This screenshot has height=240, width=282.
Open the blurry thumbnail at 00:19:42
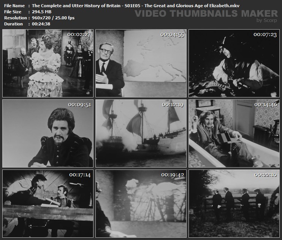(x=141, y=204)
